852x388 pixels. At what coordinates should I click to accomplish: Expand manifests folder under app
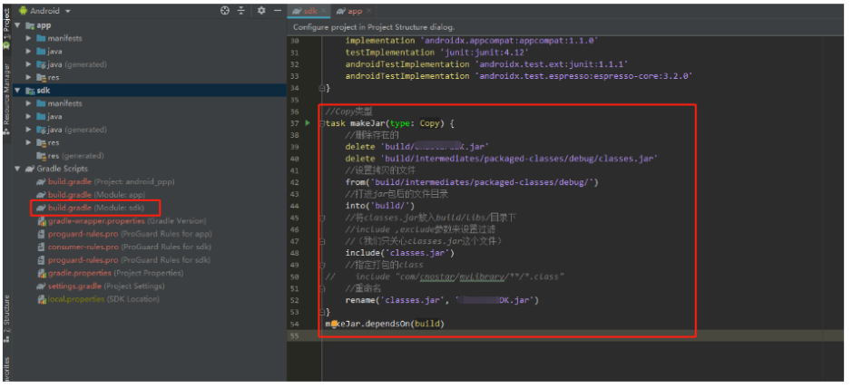tap(29, 39)
